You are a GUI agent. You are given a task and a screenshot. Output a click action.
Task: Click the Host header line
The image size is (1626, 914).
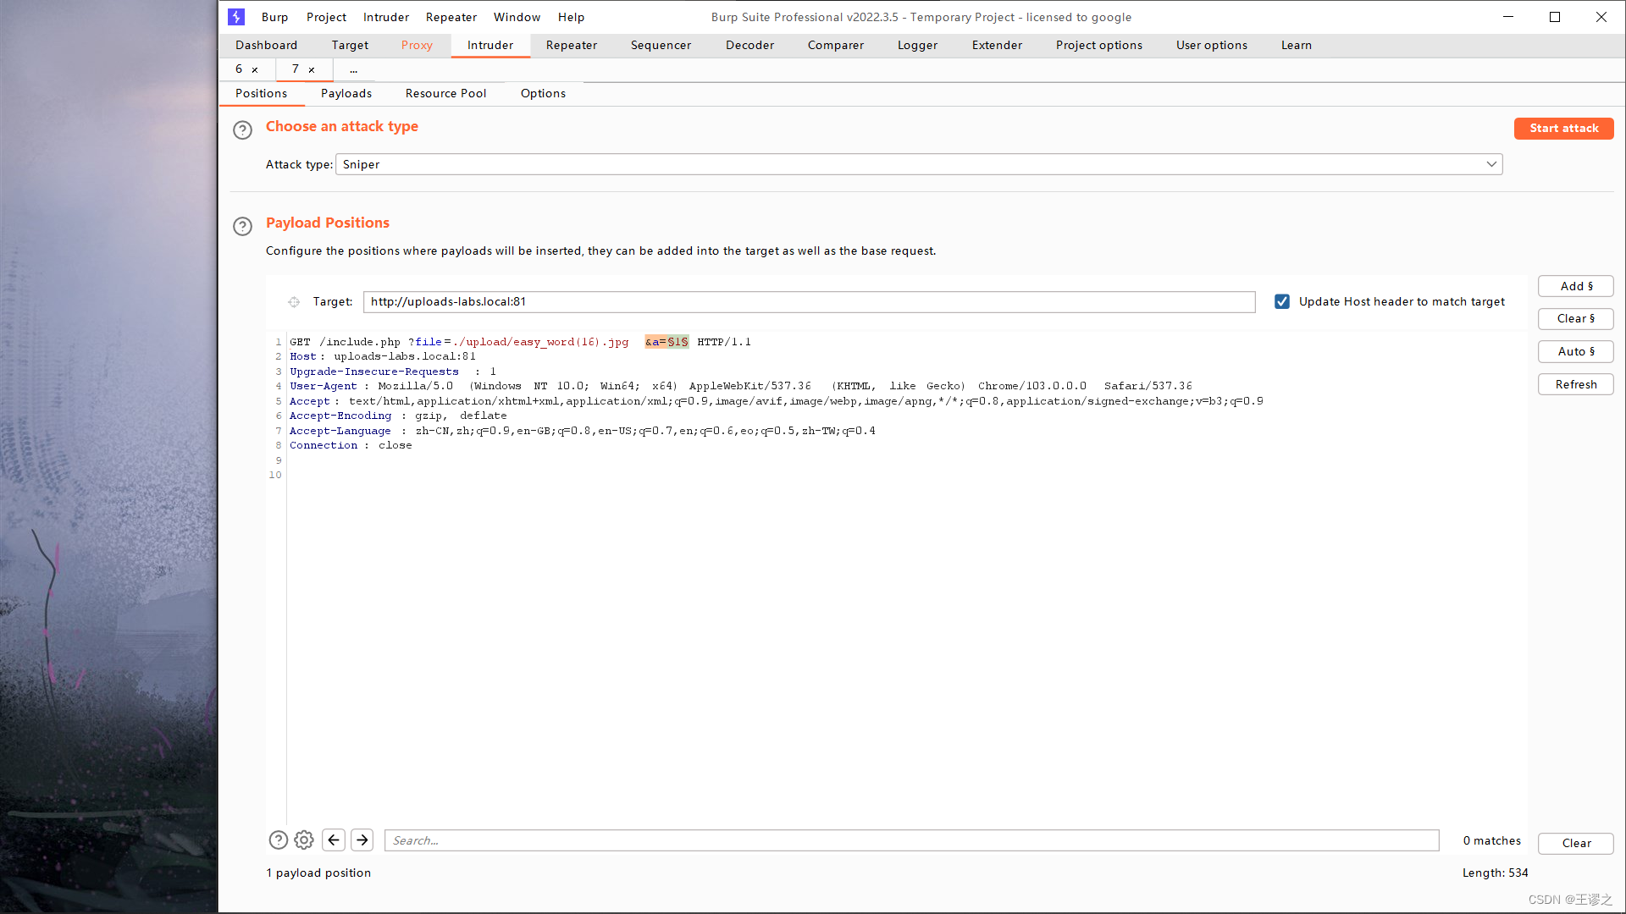pyautogui.click(x=383, y=356)
